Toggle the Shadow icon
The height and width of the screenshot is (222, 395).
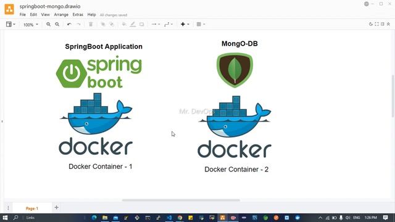click(141, 24)
